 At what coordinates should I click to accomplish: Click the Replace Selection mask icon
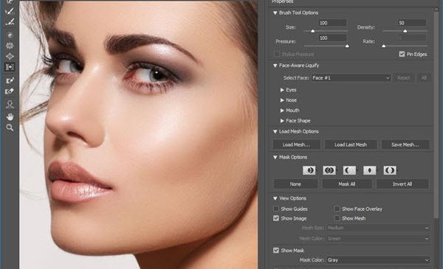309,170
